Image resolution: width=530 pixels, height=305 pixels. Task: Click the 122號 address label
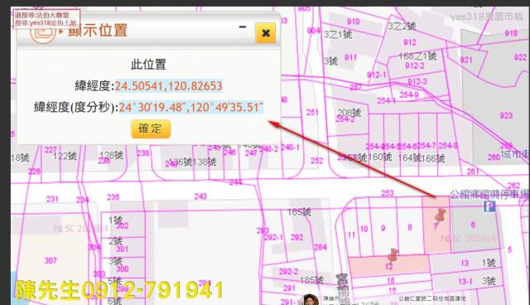(65, 156)
